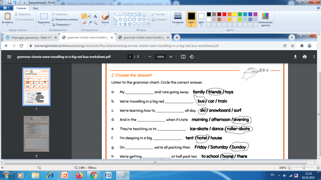
Task: Select the Fill with color bucket tool
Action: [x=90, y=16]
